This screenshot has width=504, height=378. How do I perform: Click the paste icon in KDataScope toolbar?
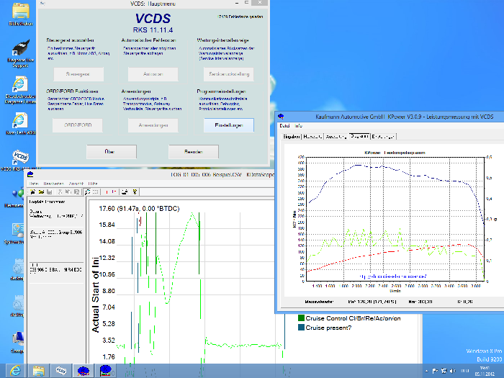coord(76,192)
